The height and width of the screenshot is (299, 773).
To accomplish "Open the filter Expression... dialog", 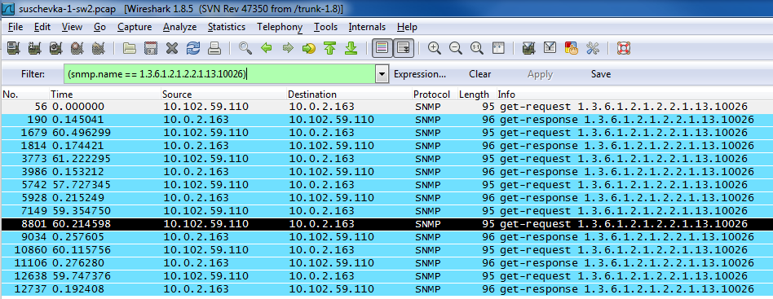I will point(420,74).
